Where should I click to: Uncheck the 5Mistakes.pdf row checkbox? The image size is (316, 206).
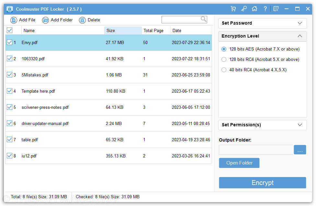[x=9, y=75]
